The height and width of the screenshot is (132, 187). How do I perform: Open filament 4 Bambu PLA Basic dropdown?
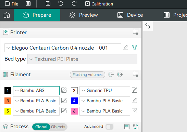click(105, 101)
